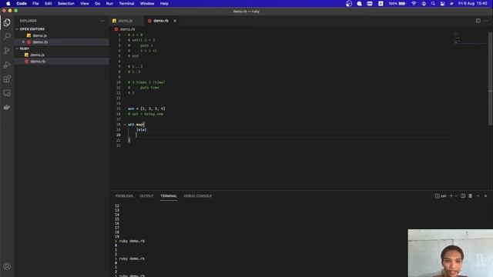Click the webcam video overlay
The image size is (493, 277).
coord(450,253)
